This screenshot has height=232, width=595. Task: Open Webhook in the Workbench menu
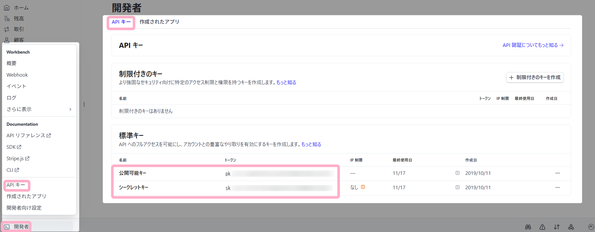coord(17,75)
